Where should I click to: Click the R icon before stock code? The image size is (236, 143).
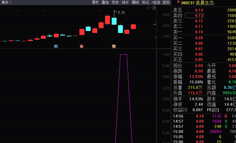pos(178,2)
